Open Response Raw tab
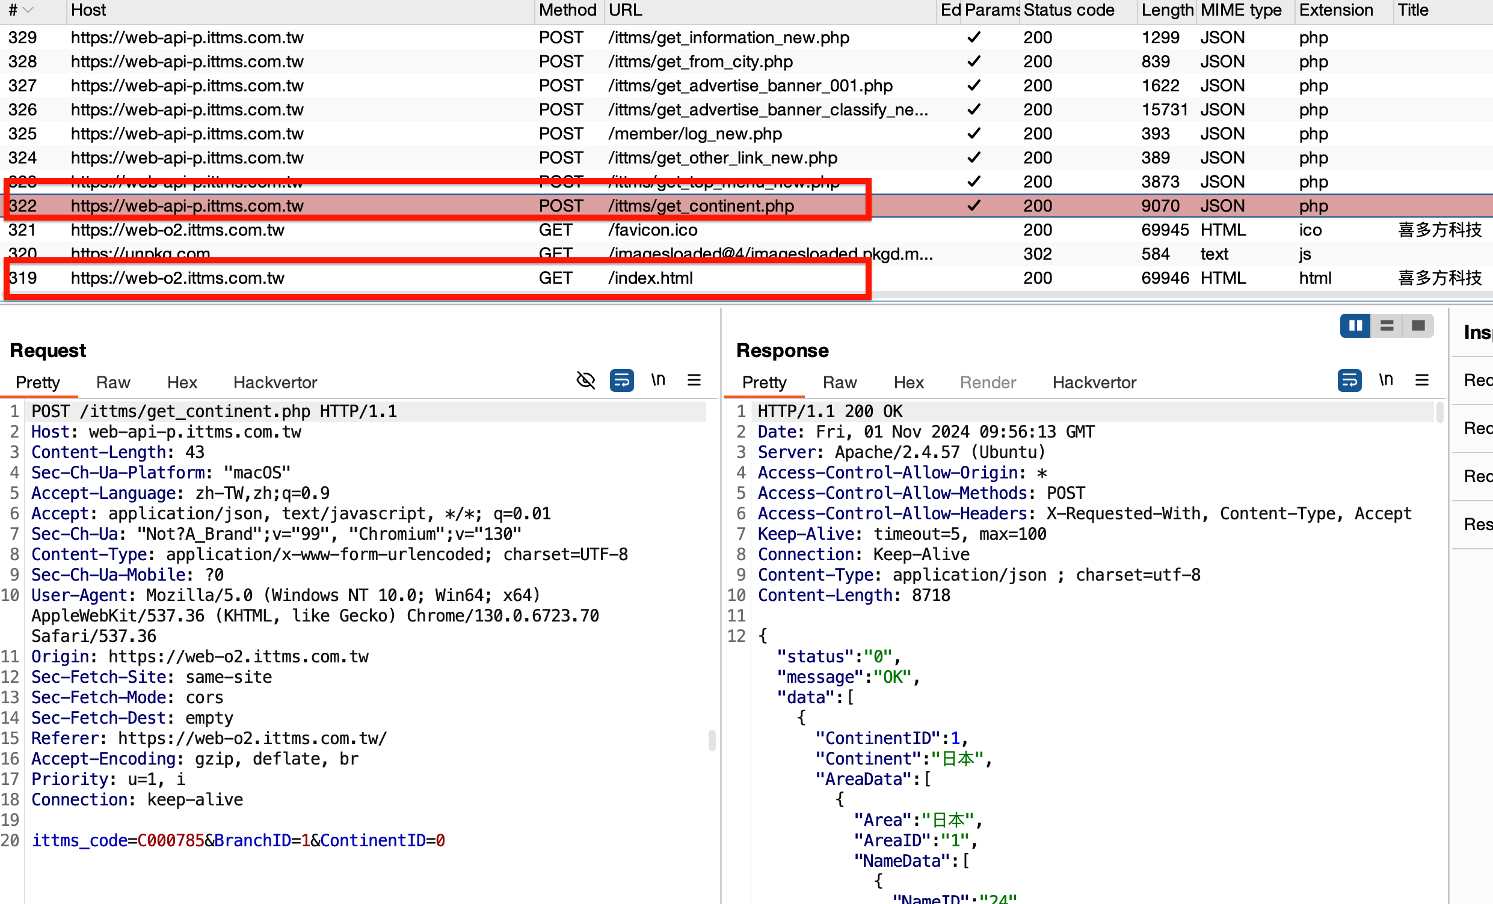The width and height of the screenshot is (1493, 904). [840, 383]
